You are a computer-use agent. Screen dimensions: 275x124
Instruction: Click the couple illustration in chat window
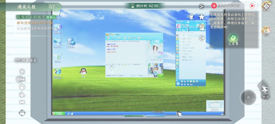tap(155, 51)
